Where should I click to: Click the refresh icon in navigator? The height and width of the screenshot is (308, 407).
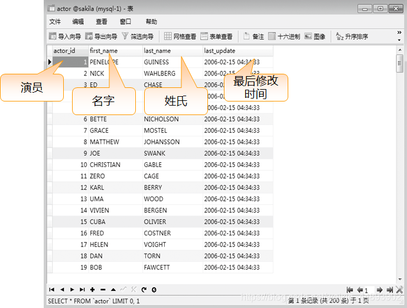pyautogui.click(x=144, y=290)
